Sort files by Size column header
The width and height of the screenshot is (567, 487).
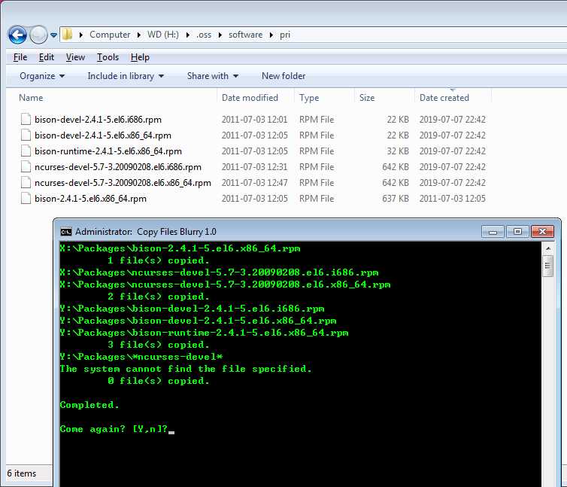coord(367,98)
